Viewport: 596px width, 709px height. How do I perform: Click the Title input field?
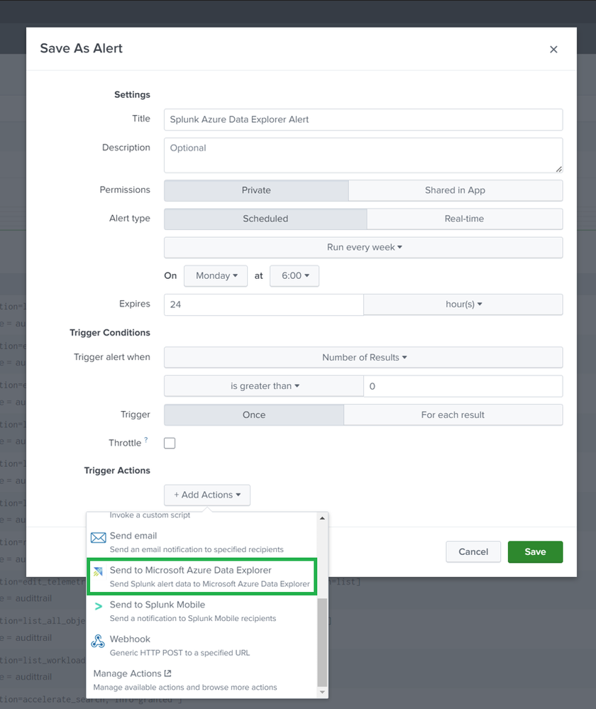pos(363,120)
